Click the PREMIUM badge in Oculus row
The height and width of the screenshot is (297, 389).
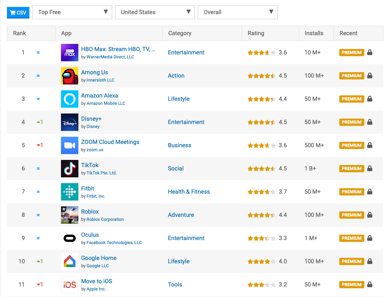coord(352,238)
